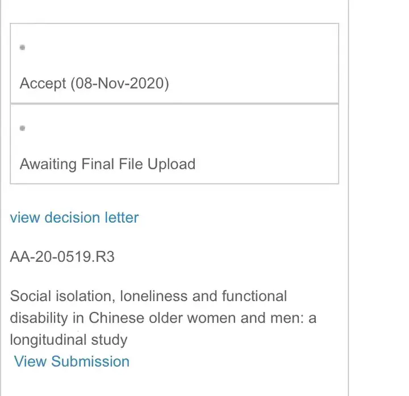Select the Awaiting Final File Upload status

coord(107,164)
